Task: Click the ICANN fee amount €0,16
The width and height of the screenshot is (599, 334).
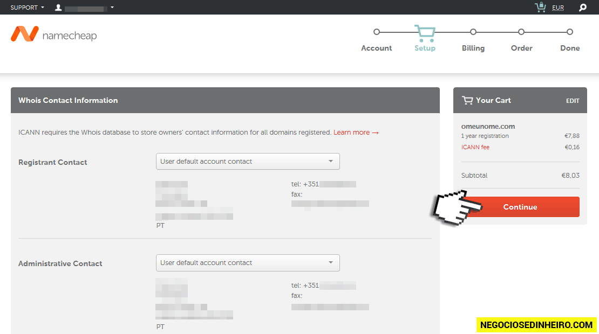Action: pos(572,147)
